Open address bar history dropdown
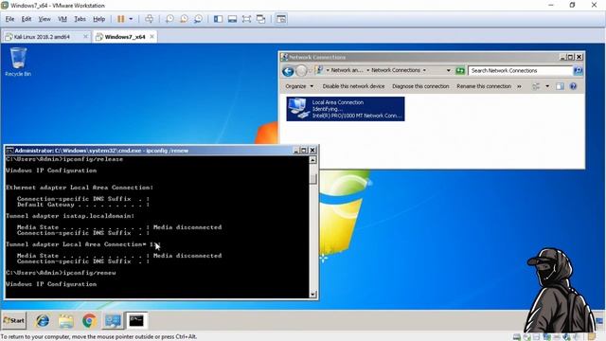 click(448, 71)
